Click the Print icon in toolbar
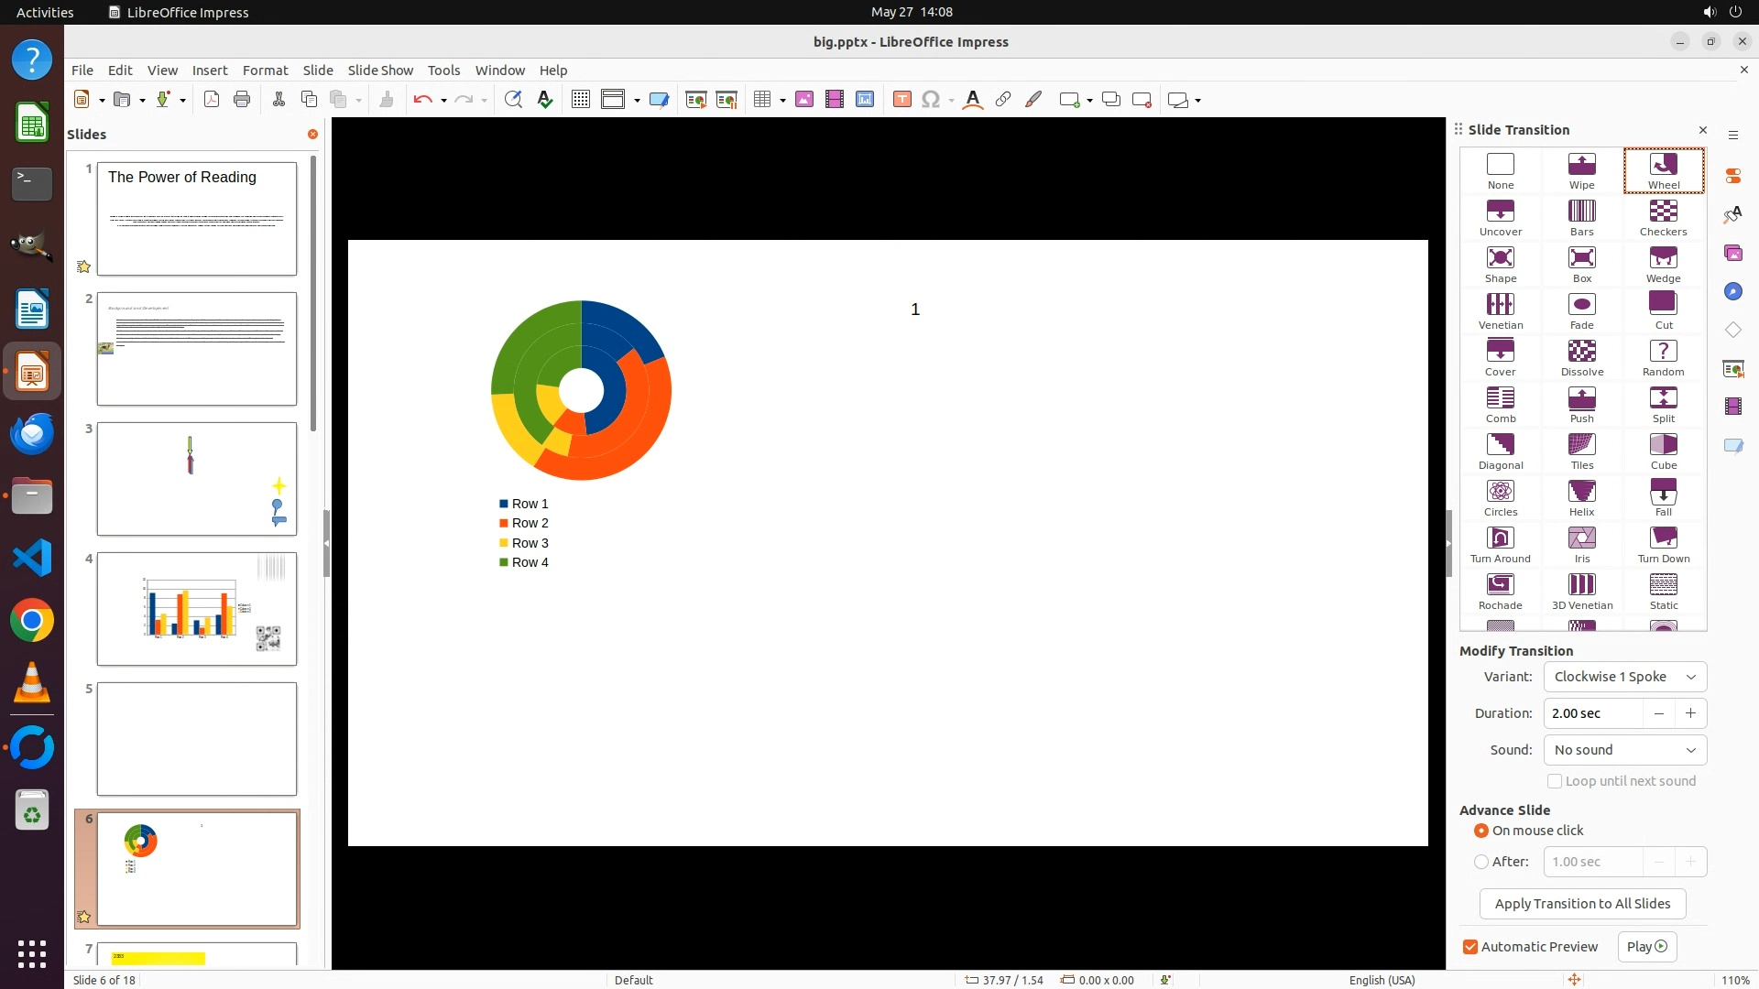The height and width of the screenshot is (989, 1759). click(x=242, y=100)
